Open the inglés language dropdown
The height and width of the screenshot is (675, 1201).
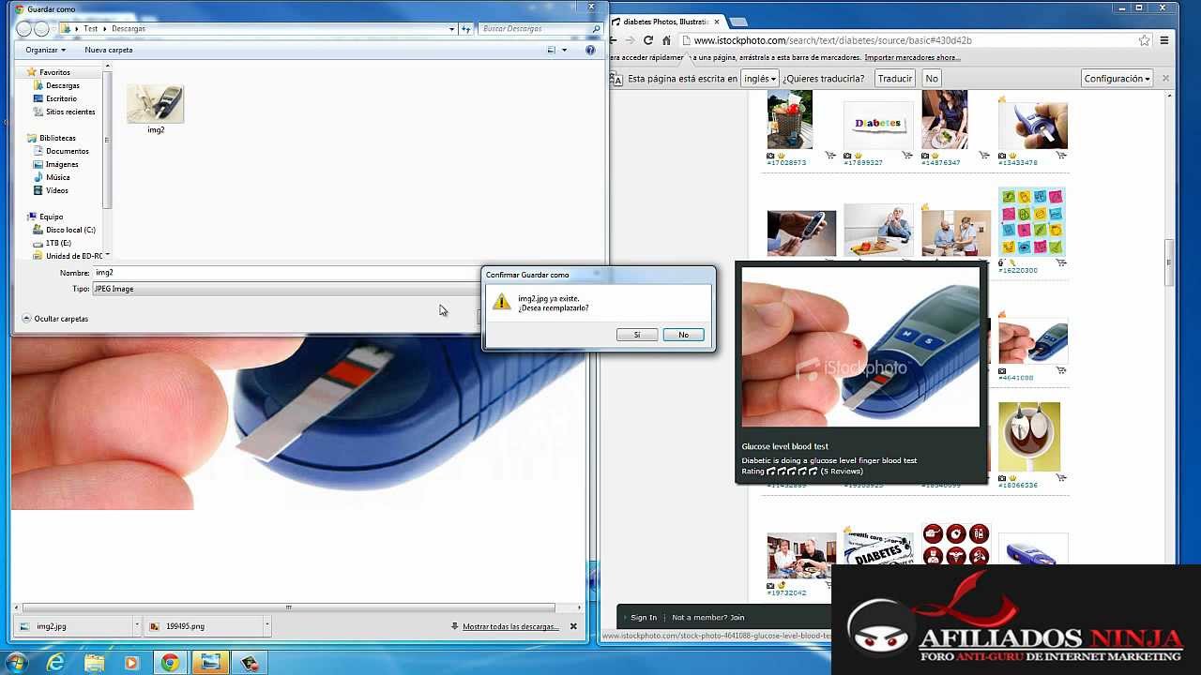click(x=759, y=79)
